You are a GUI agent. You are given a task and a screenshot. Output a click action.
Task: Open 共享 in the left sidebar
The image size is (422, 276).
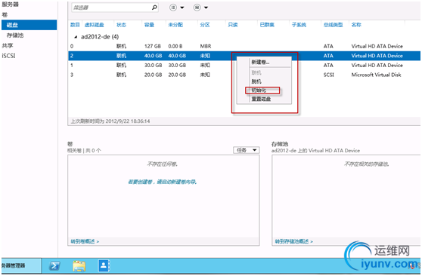click(8, 46)
